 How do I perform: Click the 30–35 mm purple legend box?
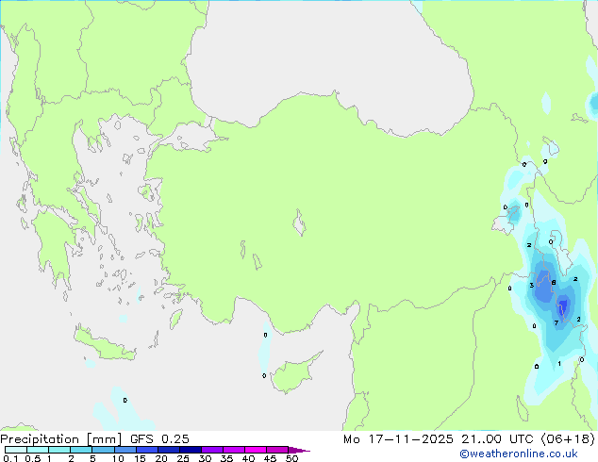pos(211,450)
